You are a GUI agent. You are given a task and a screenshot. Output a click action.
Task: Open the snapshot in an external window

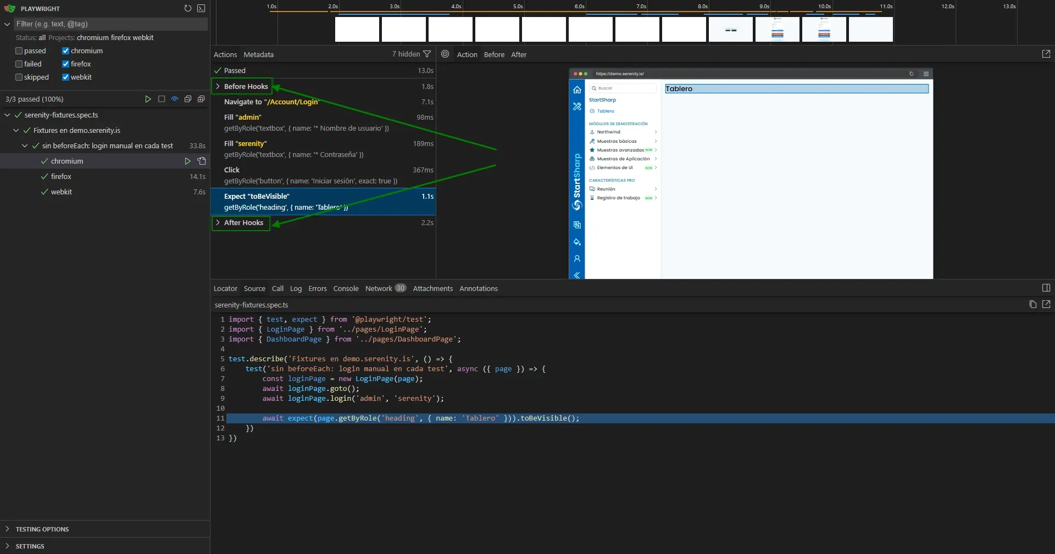click(x=1046, y=54)
